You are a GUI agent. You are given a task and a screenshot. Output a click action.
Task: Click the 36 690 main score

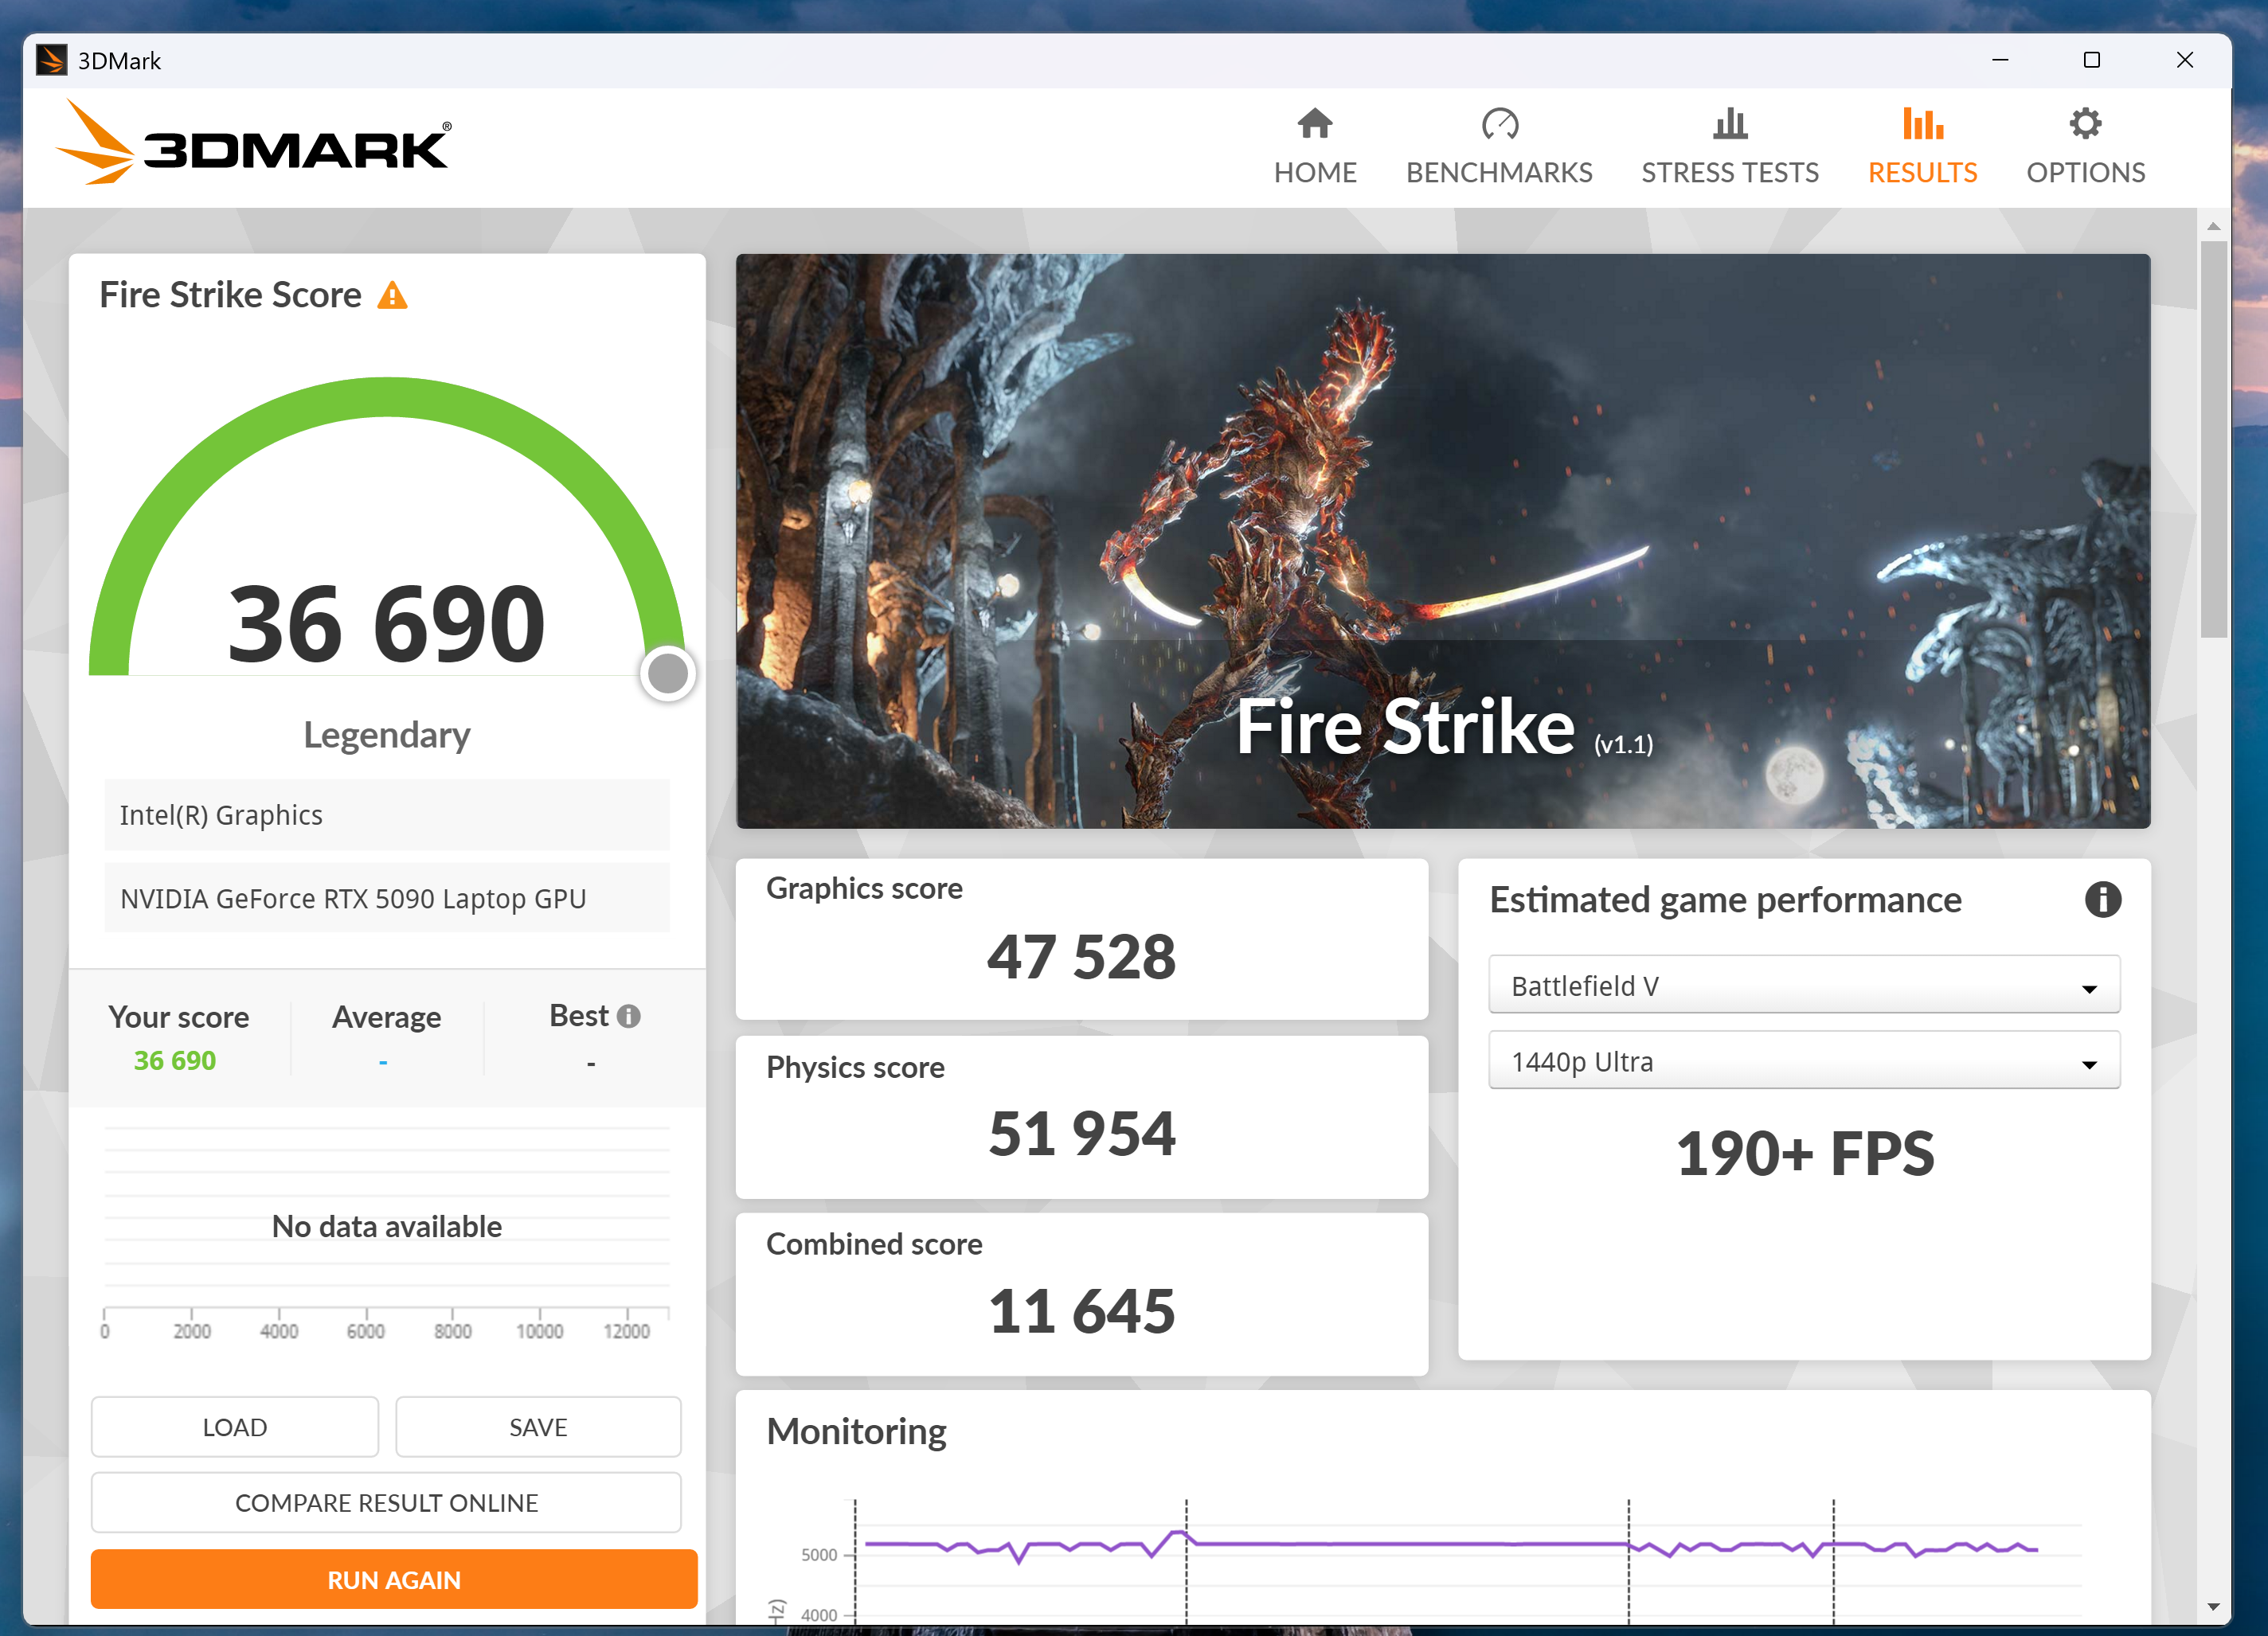click(386, 624)
